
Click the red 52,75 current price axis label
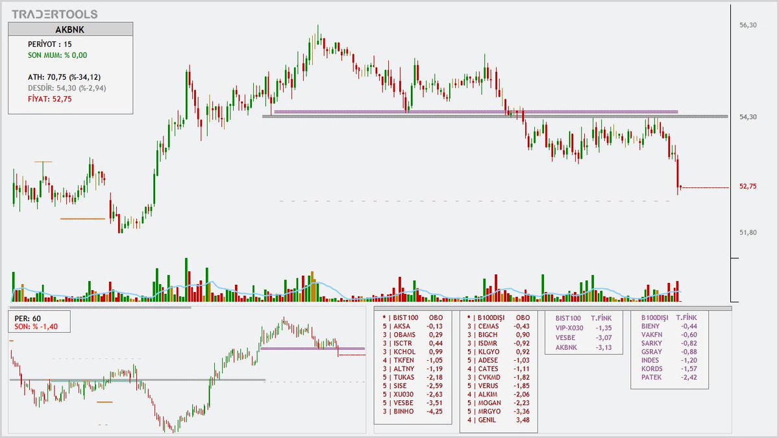748,187
